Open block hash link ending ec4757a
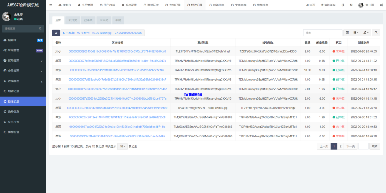The height and width of the screenshot is (193, 386). (x=118, y=98)
